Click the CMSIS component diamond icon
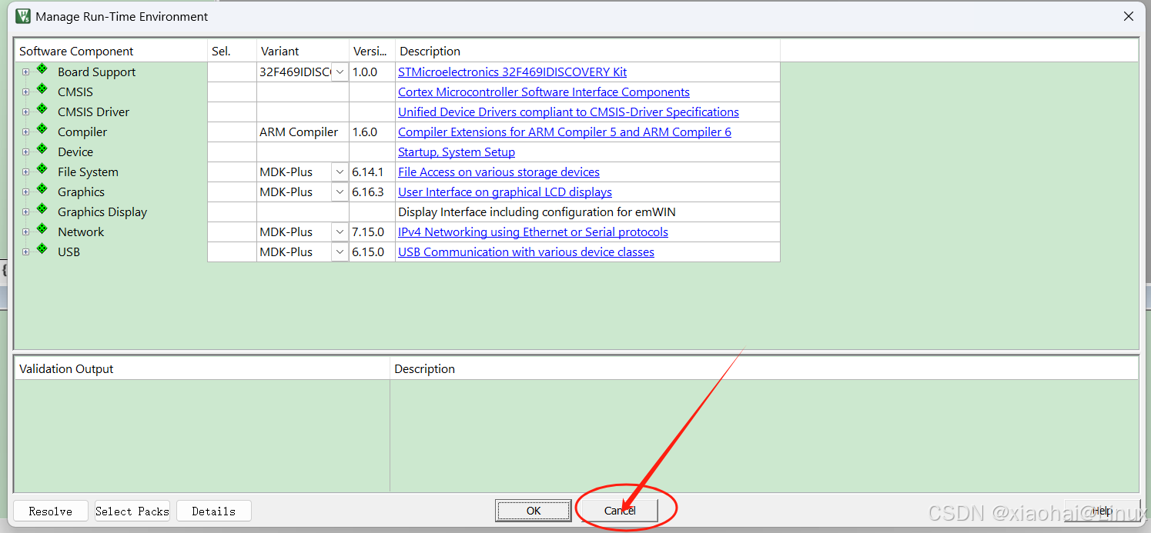1151x533 pixels. coord(42,89)
